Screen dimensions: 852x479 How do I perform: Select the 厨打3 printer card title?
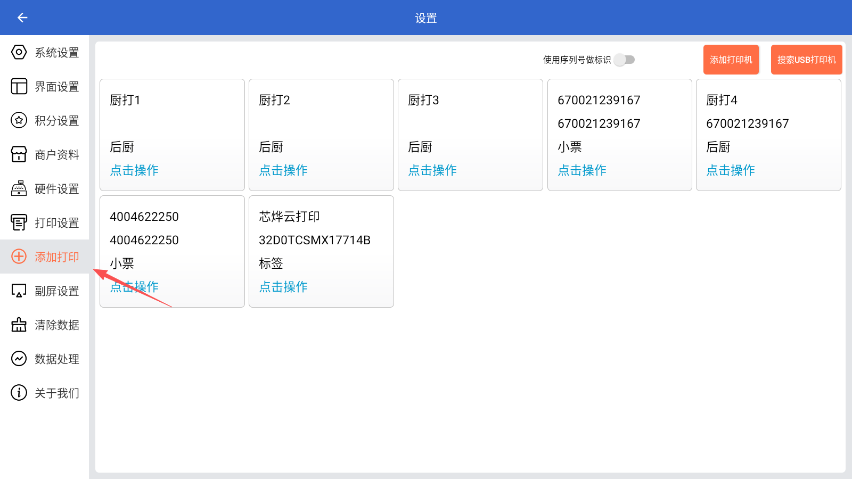point(423,100)
